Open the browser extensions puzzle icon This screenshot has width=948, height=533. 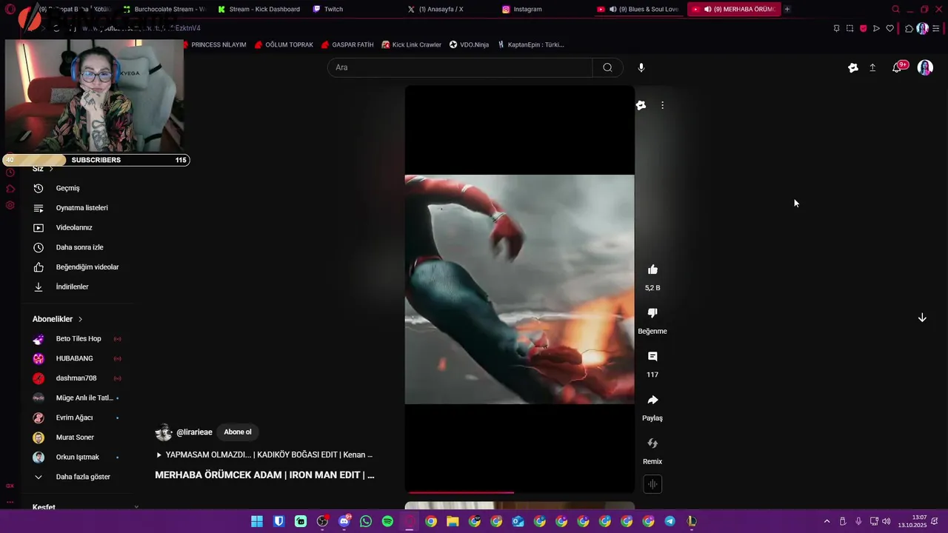pyautogui.click(x=909, y=29)
